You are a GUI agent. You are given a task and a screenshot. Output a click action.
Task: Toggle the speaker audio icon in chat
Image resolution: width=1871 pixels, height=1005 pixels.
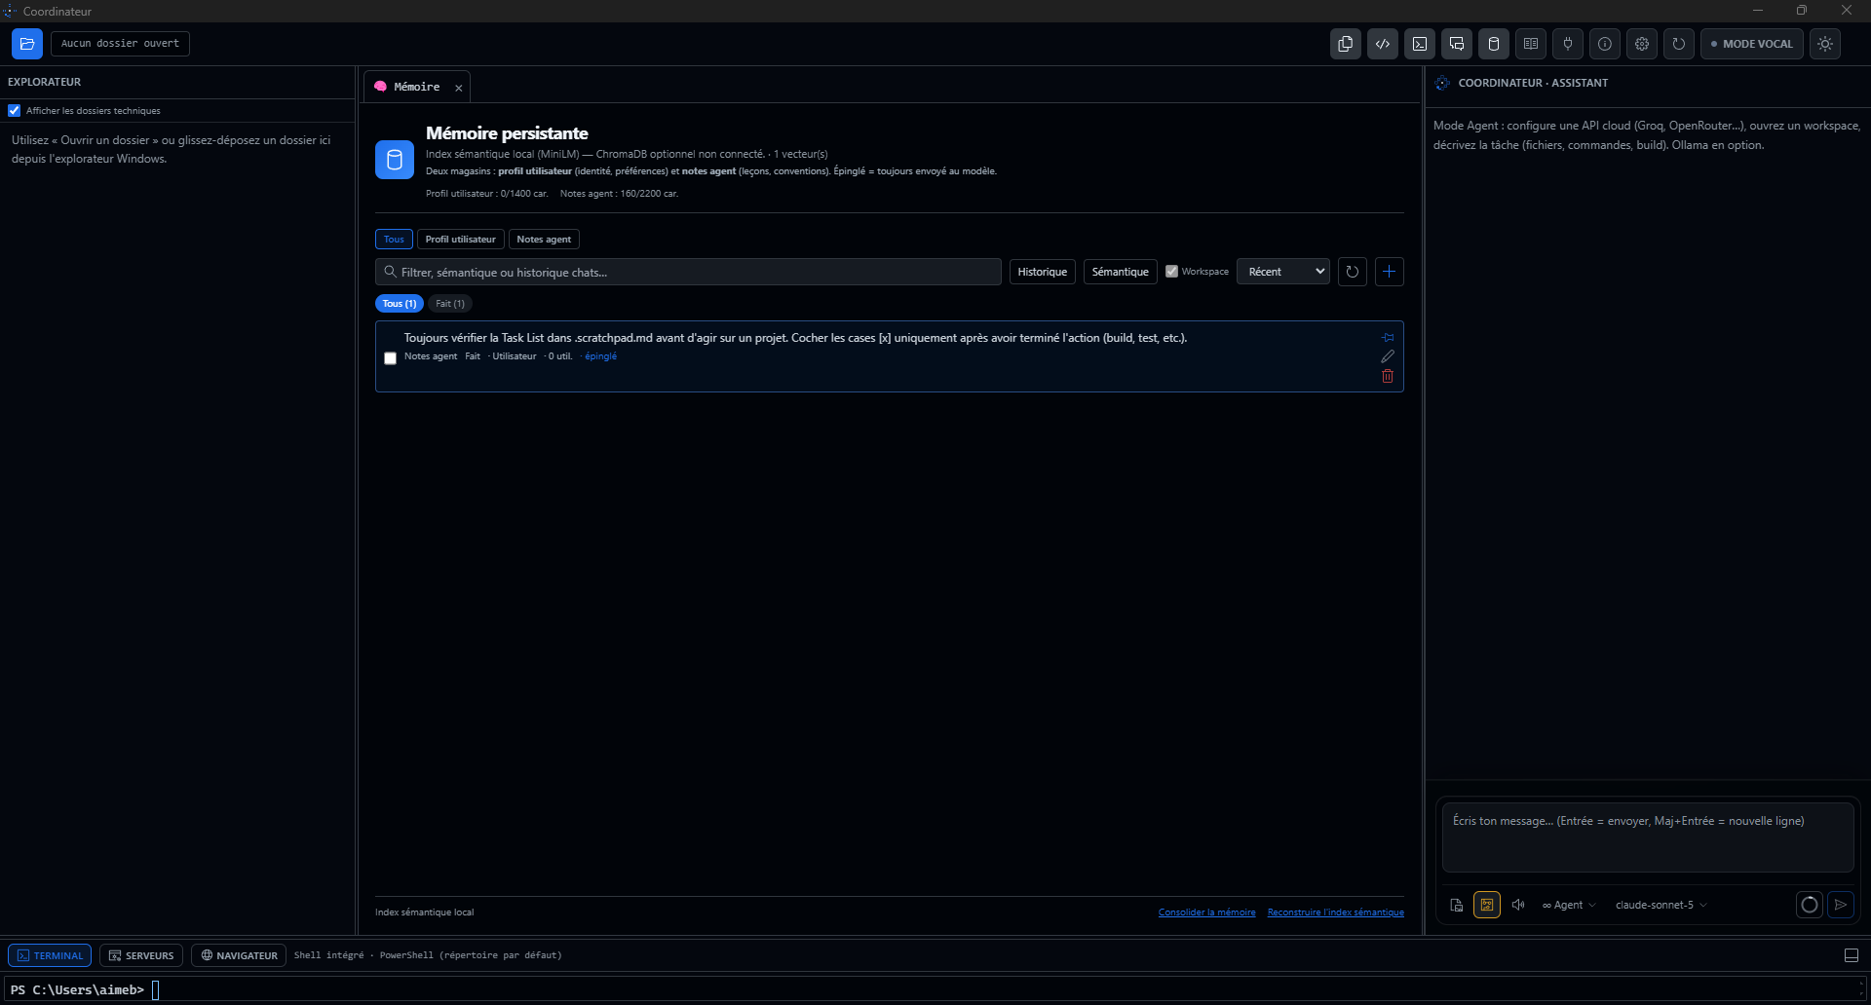pos(1518,905)
